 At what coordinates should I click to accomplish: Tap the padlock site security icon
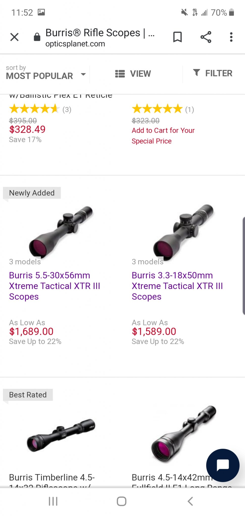(37, 37)
